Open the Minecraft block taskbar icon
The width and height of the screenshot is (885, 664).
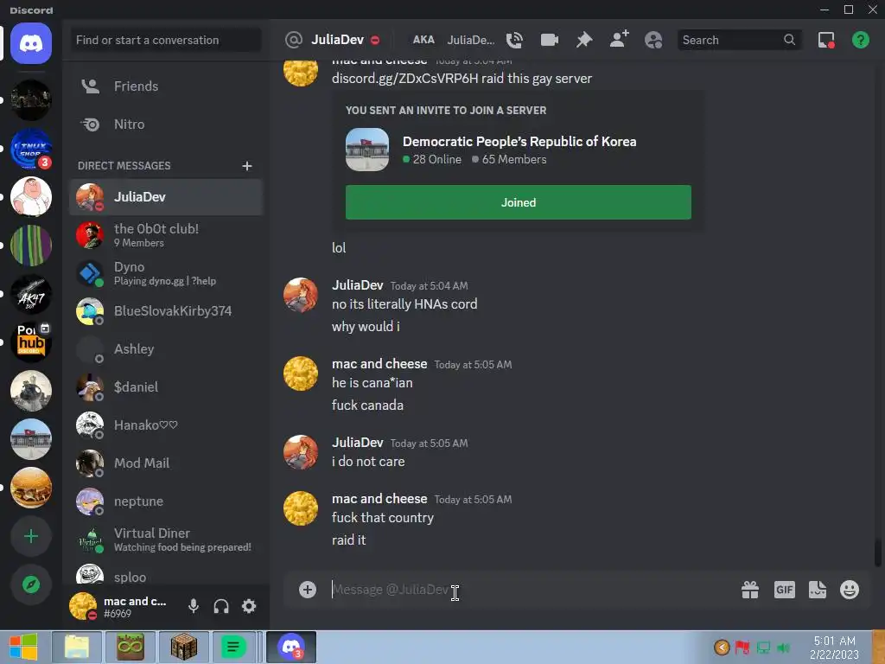[183, 647]
